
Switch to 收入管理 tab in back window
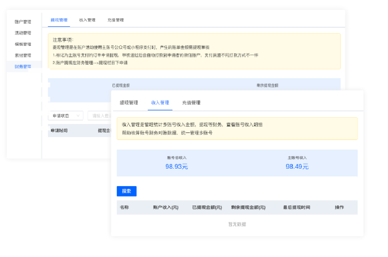coord(87,20)
